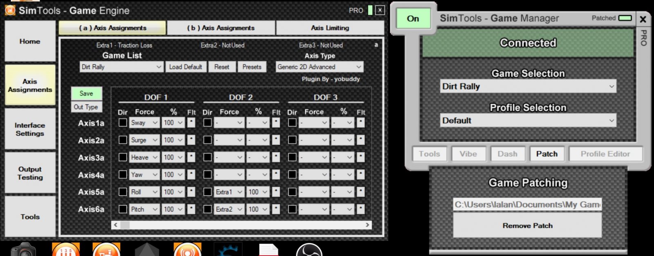Click the Remove Patch button
The height and width of the screenshot is (256, 654).
(x=527, y=225)
